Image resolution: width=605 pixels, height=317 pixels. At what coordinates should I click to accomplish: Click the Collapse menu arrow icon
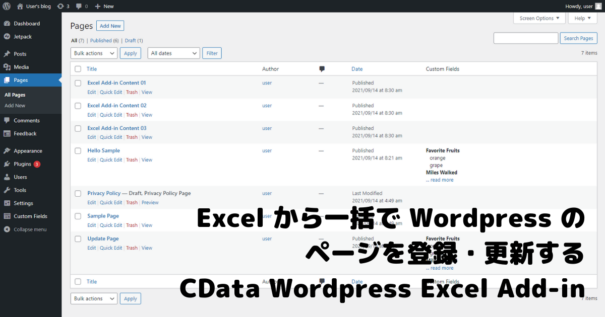(x=7, y=229)
